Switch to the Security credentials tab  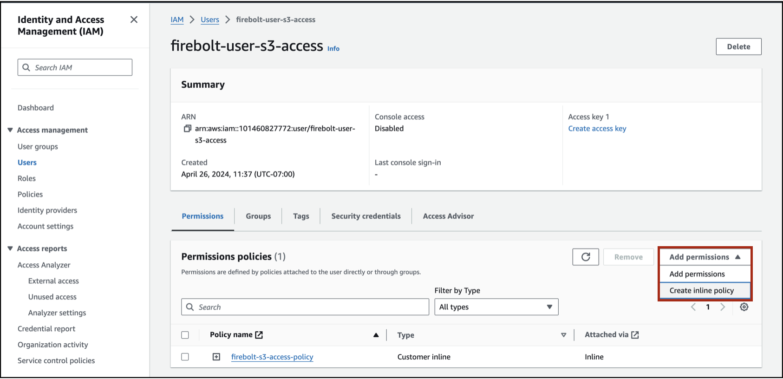click(x=366, y=216)
